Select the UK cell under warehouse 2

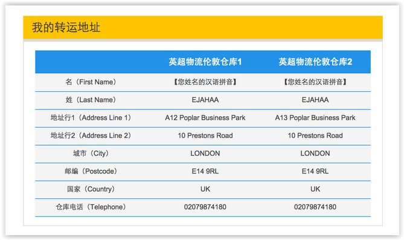315,189
